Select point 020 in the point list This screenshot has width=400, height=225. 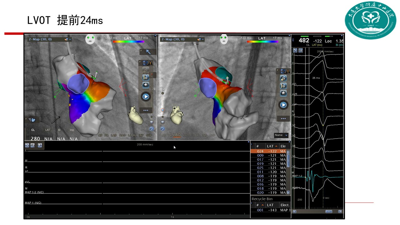[x=268, y=192]
